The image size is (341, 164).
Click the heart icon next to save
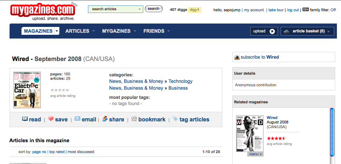pyautogui.click(x=51, y=119)
